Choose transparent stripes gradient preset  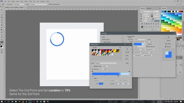[x=109, y=54]
